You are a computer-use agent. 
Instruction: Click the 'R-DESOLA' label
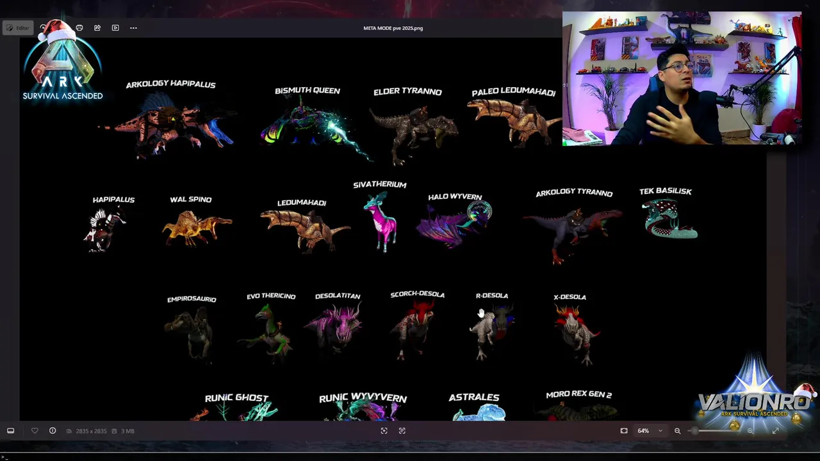pyautogui.click(x=492, y=296)
